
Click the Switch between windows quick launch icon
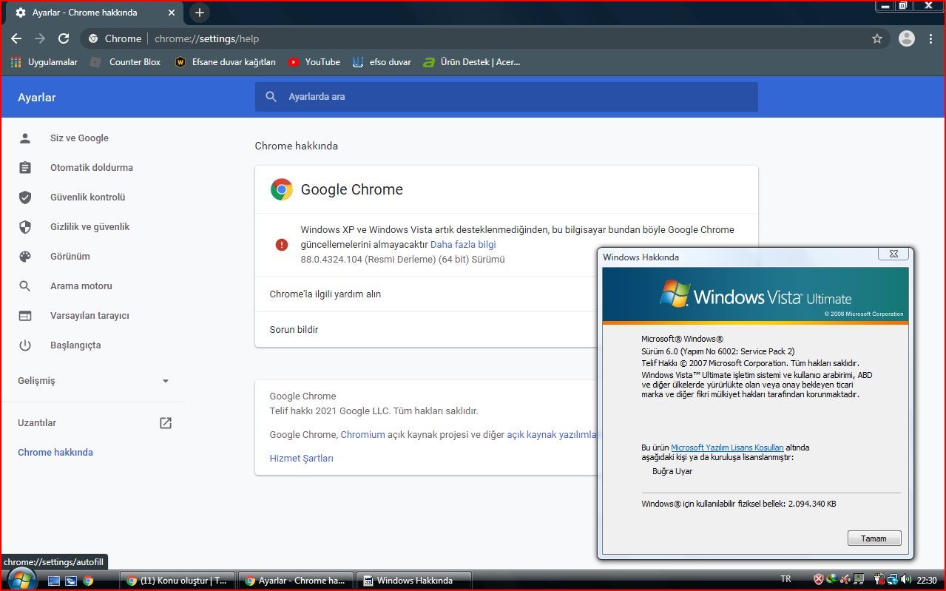[x=71, y=581]
